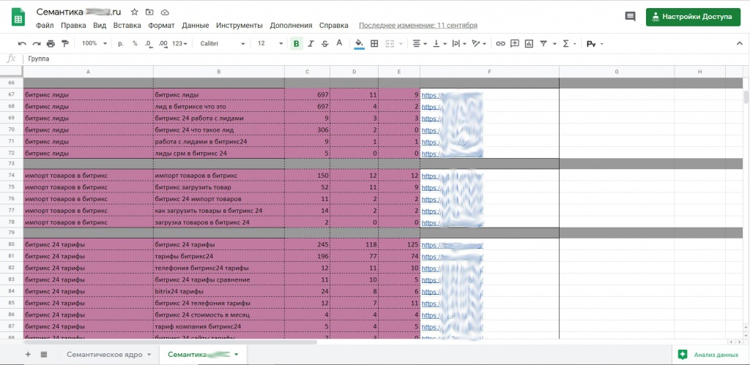The width and height of the screenshot is (750, 365).
Task: Select the paint format roller tool
Action: click(64, 44)
